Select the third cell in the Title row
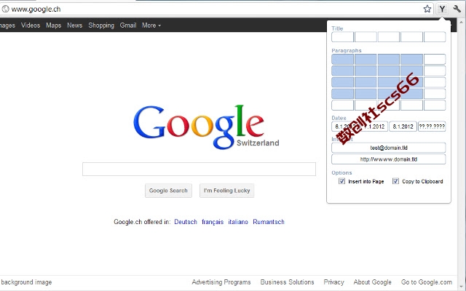The image size is (466, 291). coord(388,37)
